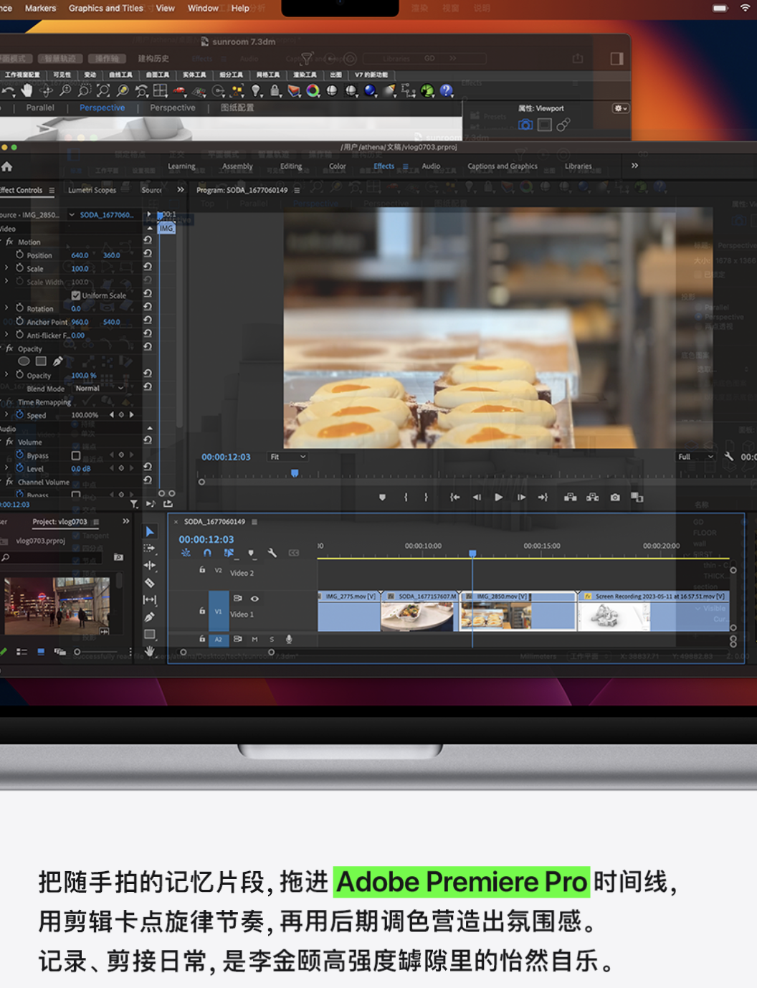
Task: Click the IMG_2850.mov clip in timeline
Action: [x=518, y=611]
